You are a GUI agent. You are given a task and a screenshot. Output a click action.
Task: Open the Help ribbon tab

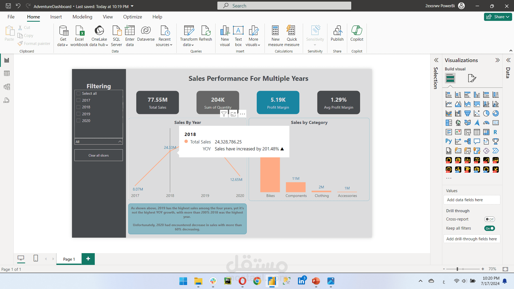pos(157,17)
